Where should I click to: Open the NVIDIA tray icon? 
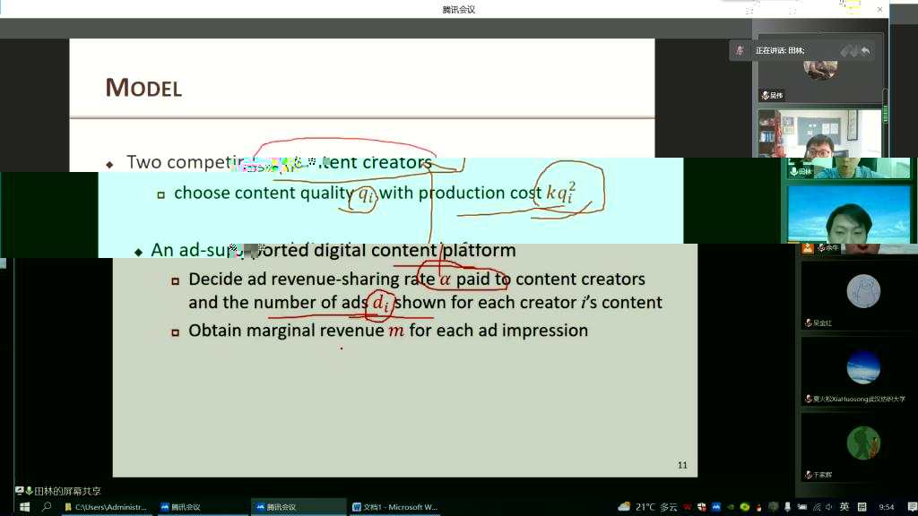pyautogui.click(x=730, y=507)
